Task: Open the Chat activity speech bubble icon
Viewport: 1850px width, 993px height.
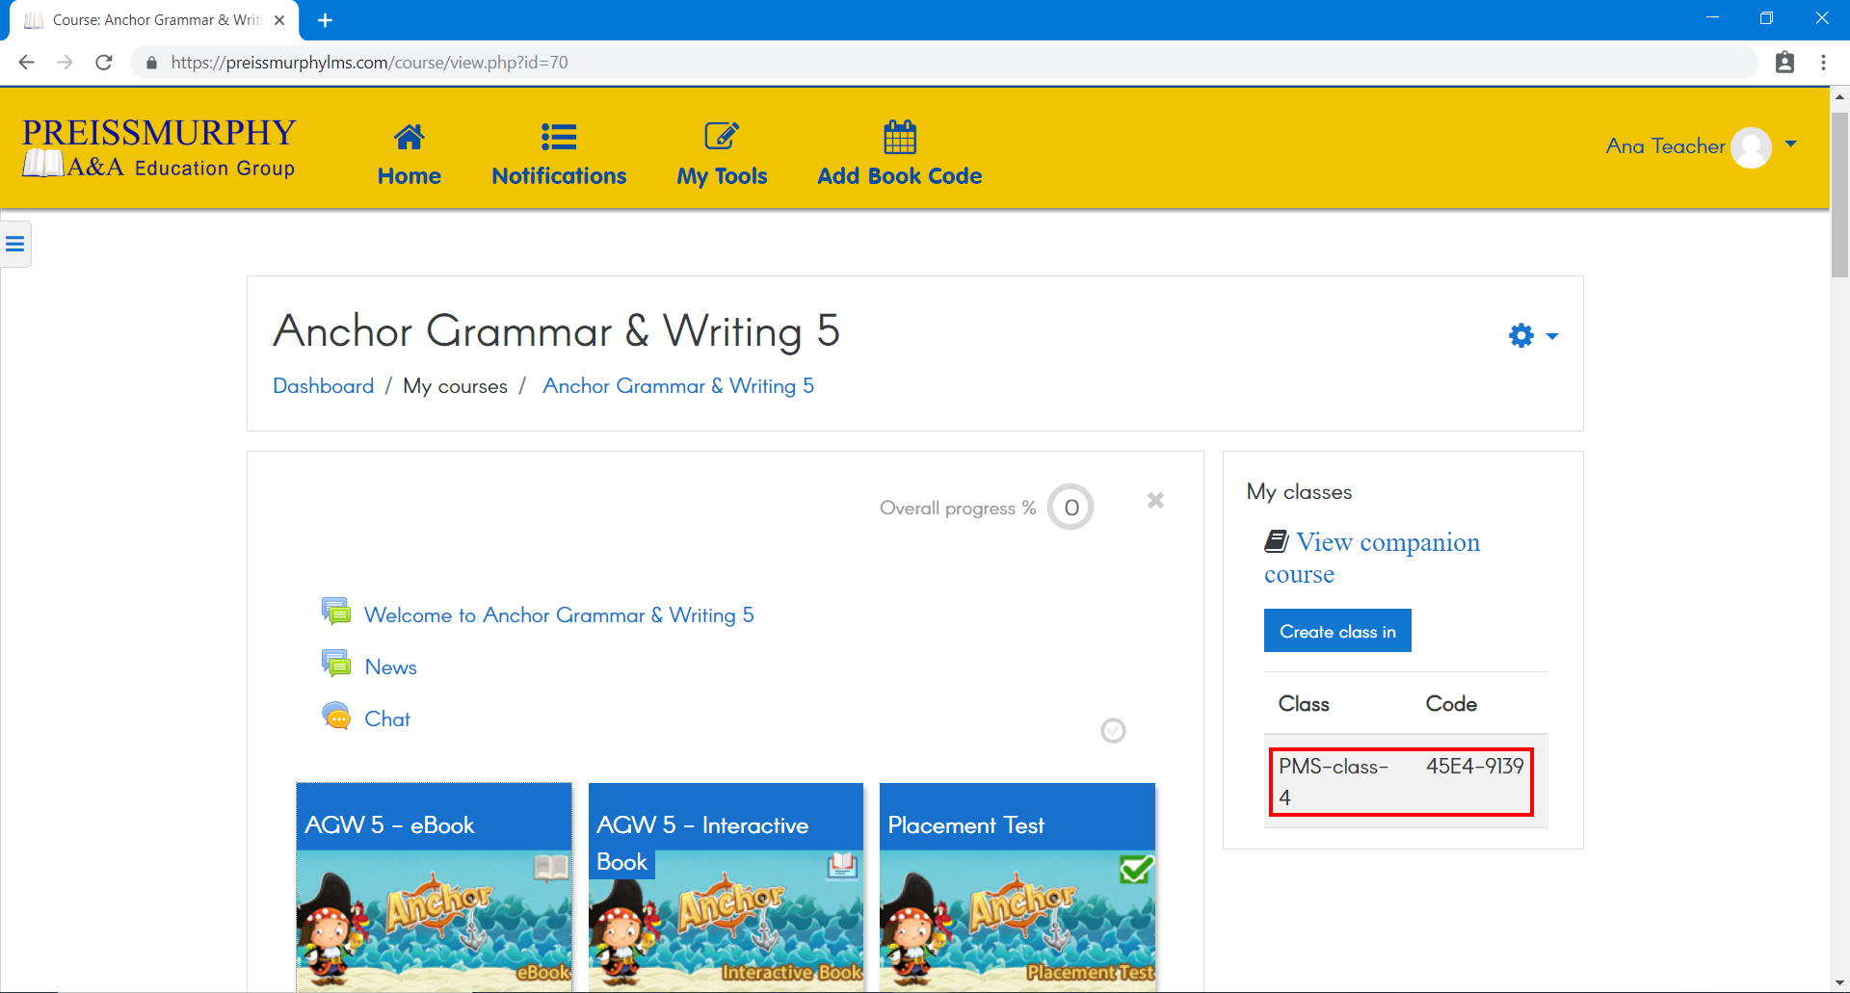Action: [336, 718]
